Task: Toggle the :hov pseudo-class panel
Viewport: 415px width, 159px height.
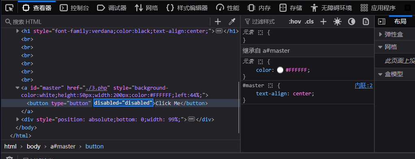Action: tap(295, 21)
